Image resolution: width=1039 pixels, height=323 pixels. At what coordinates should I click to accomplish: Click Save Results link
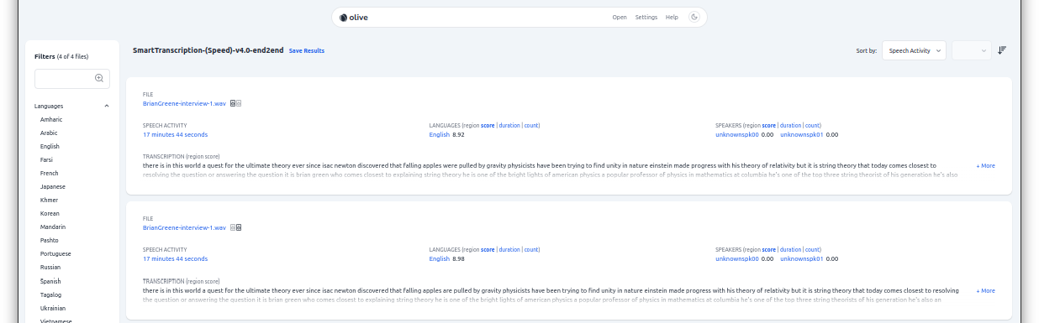click(x=307, y=51)
